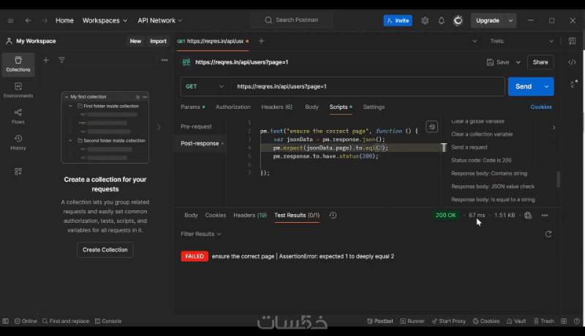Screen dimensions: 585x336
Task: Open the code snippet icon
Action: click(572, 62)
